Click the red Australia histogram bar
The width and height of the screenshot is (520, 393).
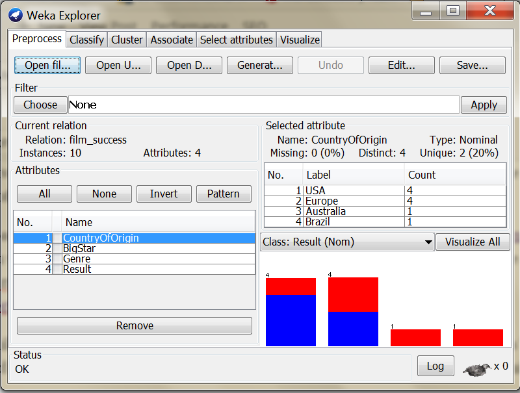point(415,338)
